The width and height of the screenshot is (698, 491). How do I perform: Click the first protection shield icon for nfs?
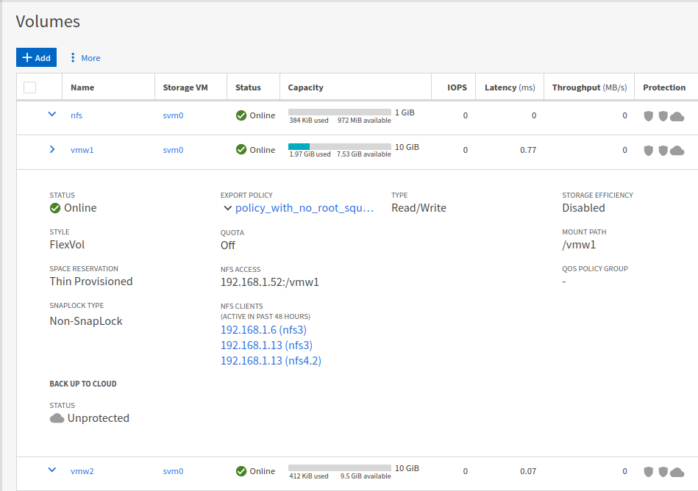(x=649, y=116)
